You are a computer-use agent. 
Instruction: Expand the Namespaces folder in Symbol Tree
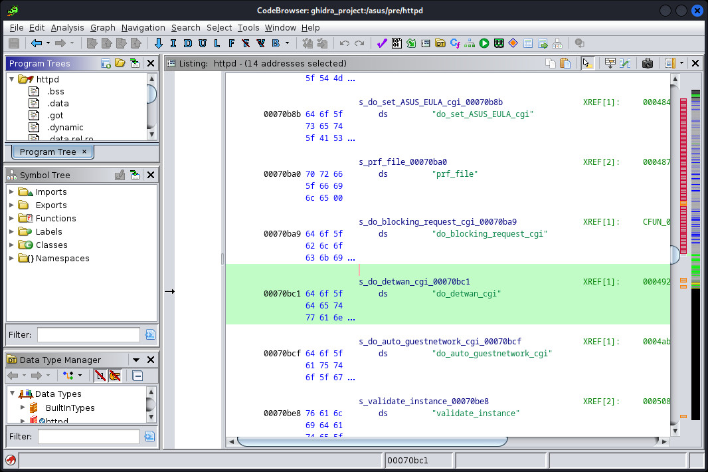click(x=12, y=258)
